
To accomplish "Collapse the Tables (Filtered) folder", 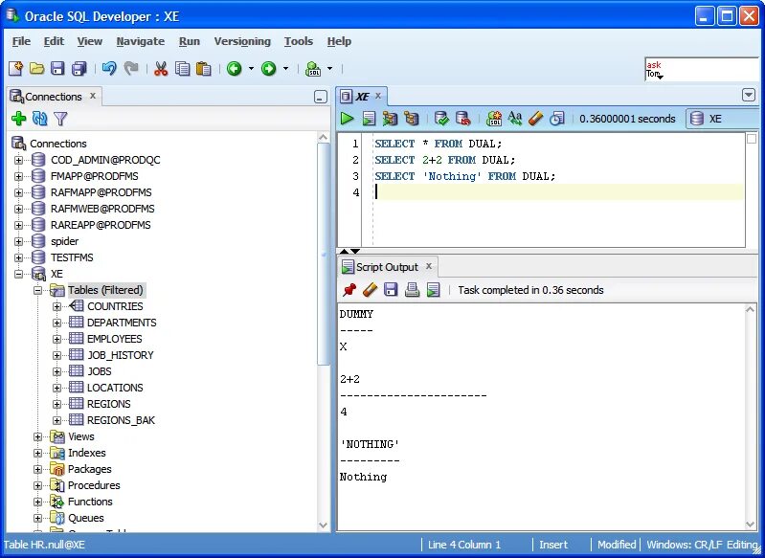I will pos(37,290).
